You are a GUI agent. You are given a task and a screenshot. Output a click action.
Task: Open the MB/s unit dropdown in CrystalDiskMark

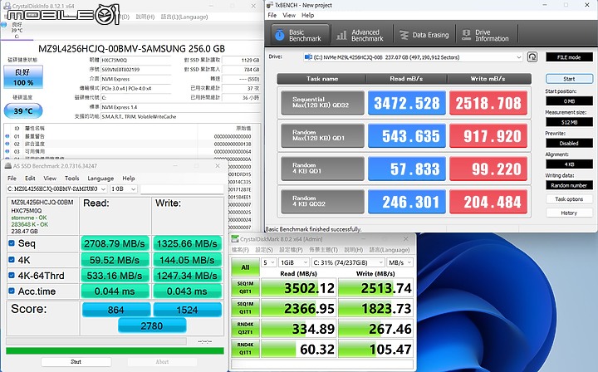399,262
